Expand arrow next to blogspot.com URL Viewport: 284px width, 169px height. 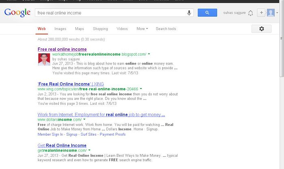click(149, 54)
